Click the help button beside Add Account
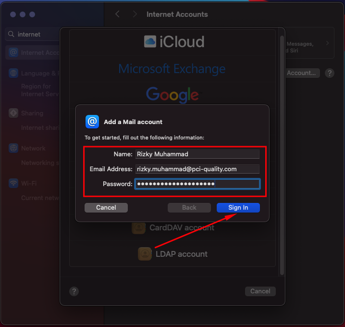Screen dimensions: 345x327 [x=330, y=73]
